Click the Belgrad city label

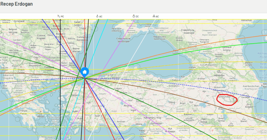pyautogui.click(x=13, y=29)
